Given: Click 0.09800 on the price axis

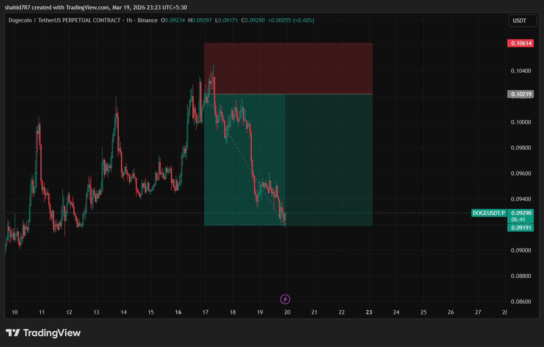Looking at the screenshot, I should (x=520, y=148).
